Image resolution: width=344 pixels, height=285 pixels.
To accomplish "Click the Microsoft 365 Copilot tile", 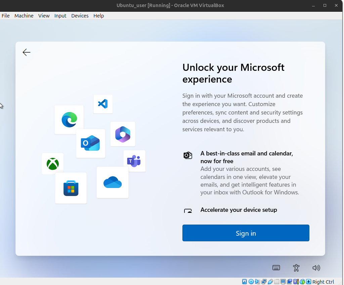I will tap(123, 134).
